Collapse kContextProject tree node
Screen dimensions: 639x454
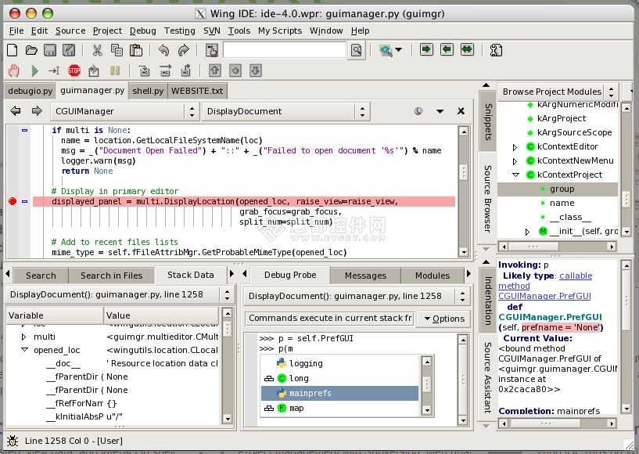(x=515, y=175)
